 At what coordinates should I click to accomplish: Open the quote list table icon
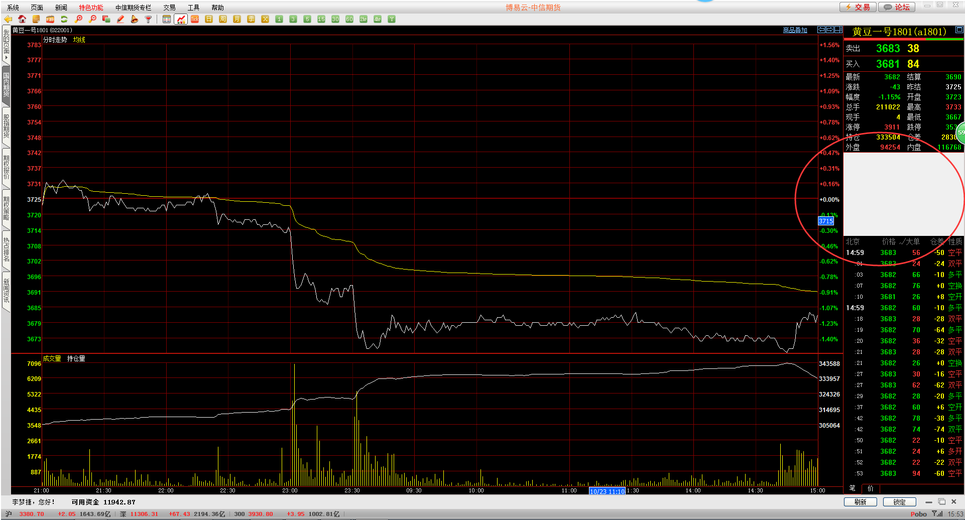[x=167, y=19]
